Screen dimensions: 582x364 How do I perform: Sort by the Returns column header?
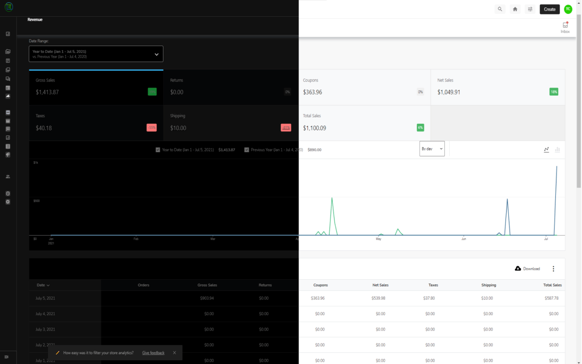[x=265, y=285]
